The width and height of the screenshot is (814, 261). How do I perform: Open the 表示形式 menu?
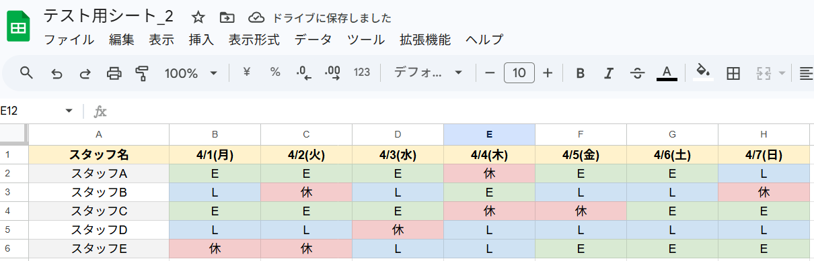coord(254,40)
